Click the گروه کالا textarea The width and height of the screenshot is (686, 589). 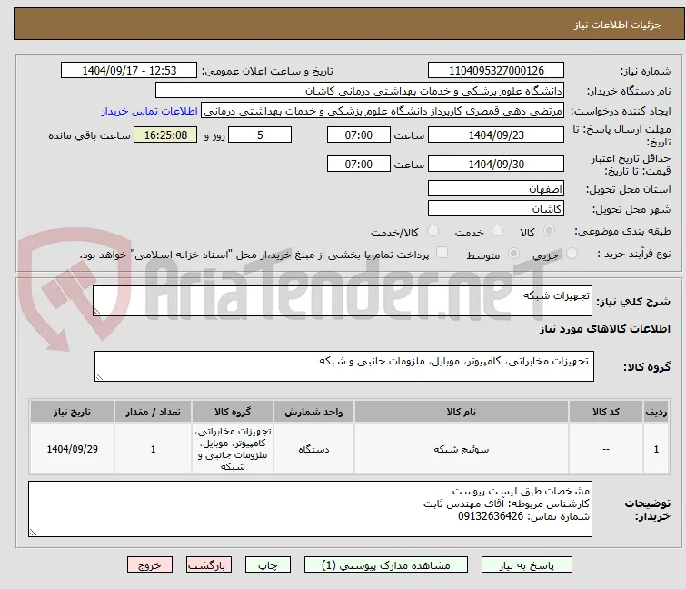pos(344,366)
